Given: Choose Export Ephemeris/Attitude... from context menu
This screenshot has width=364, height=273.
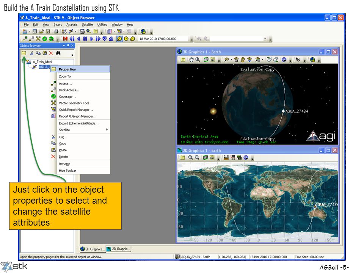Looking at the screenshot, I should coord(80,124).
